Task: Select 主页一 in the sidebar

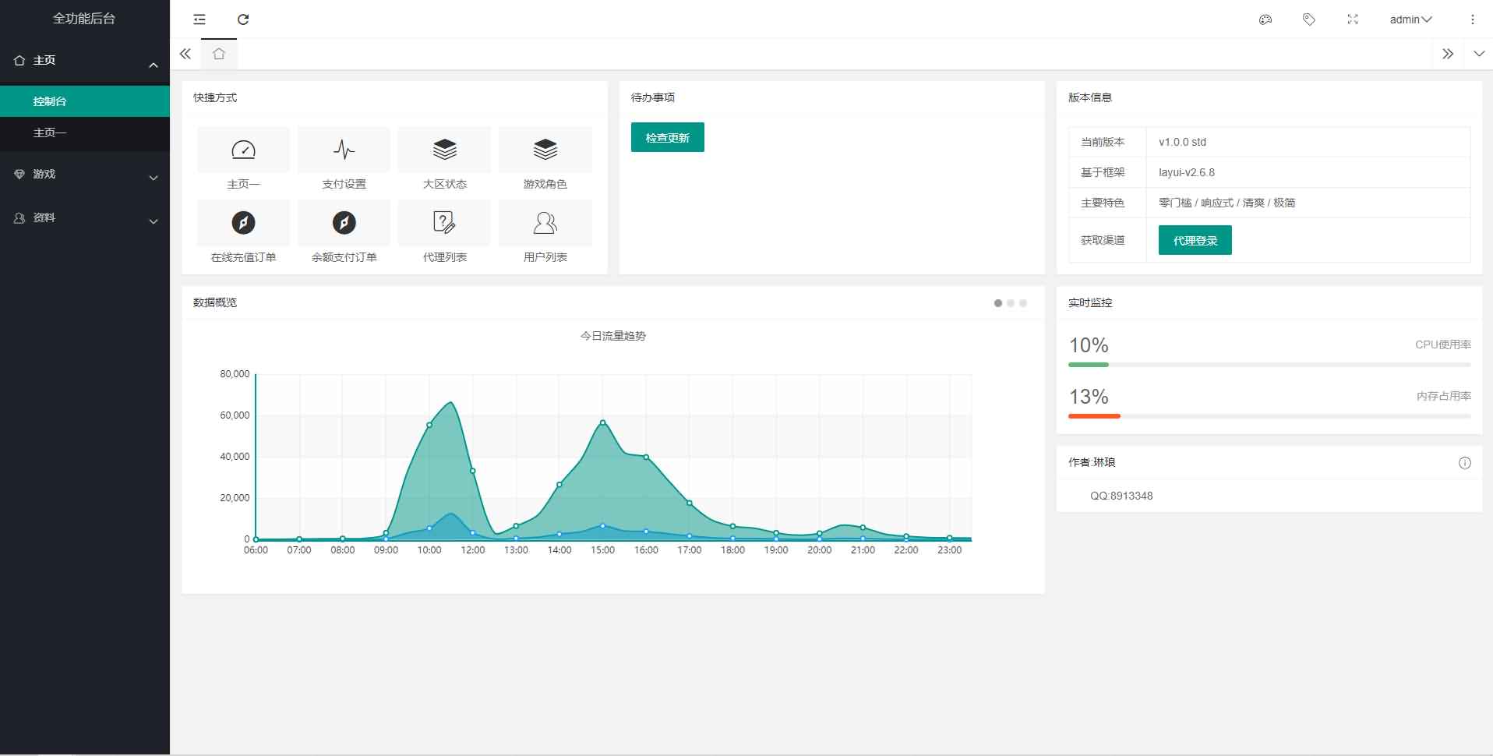Action: (50, 133)
